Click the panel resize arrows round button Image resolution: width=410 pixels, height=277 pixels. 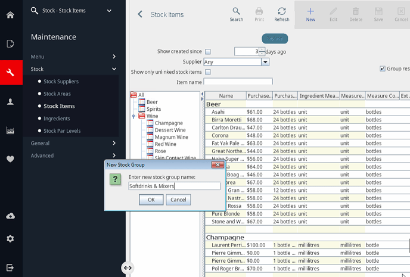(128, 268)
